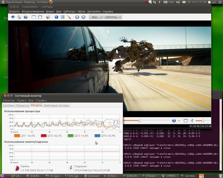Open the Звук dropdown in SMPlayer toolbar
This screenshot has height=178, width=223.
(x=96, y=17)
